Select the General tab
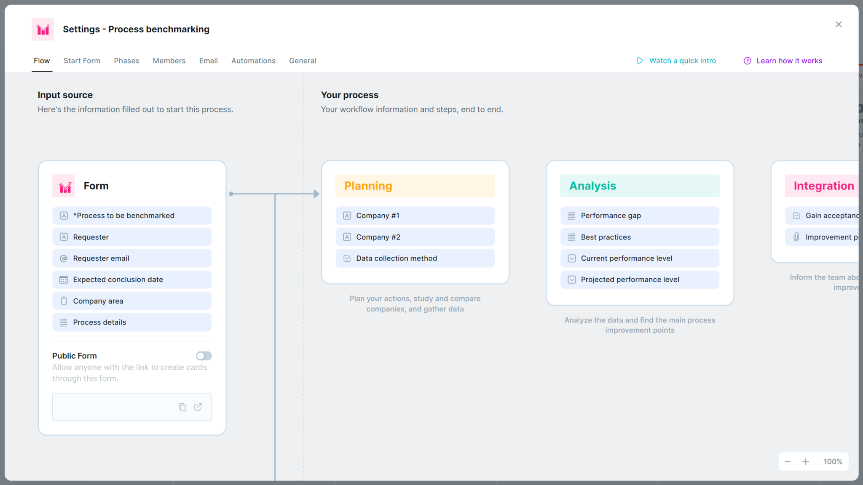Viewport: 863px width, 485px height. tap(302, 61)
